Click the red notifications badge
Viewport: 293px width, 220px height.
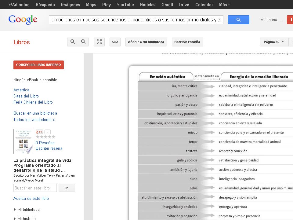290,20
